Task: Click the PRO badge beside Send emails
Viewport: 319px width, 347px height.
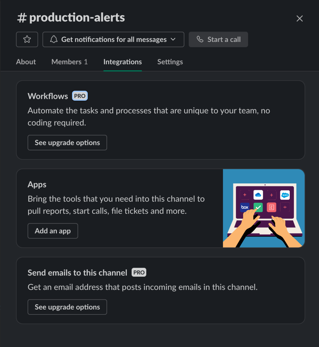Action: (x=139, y=272)
